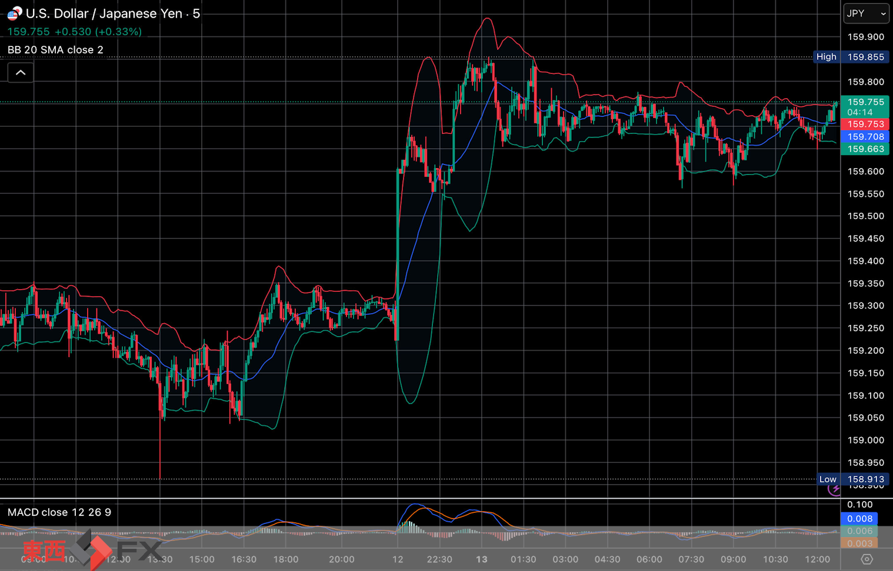The image size is (893, 571).
Task: Click the red 159.753 Bollinger upper label
Action: coord(865,125)
